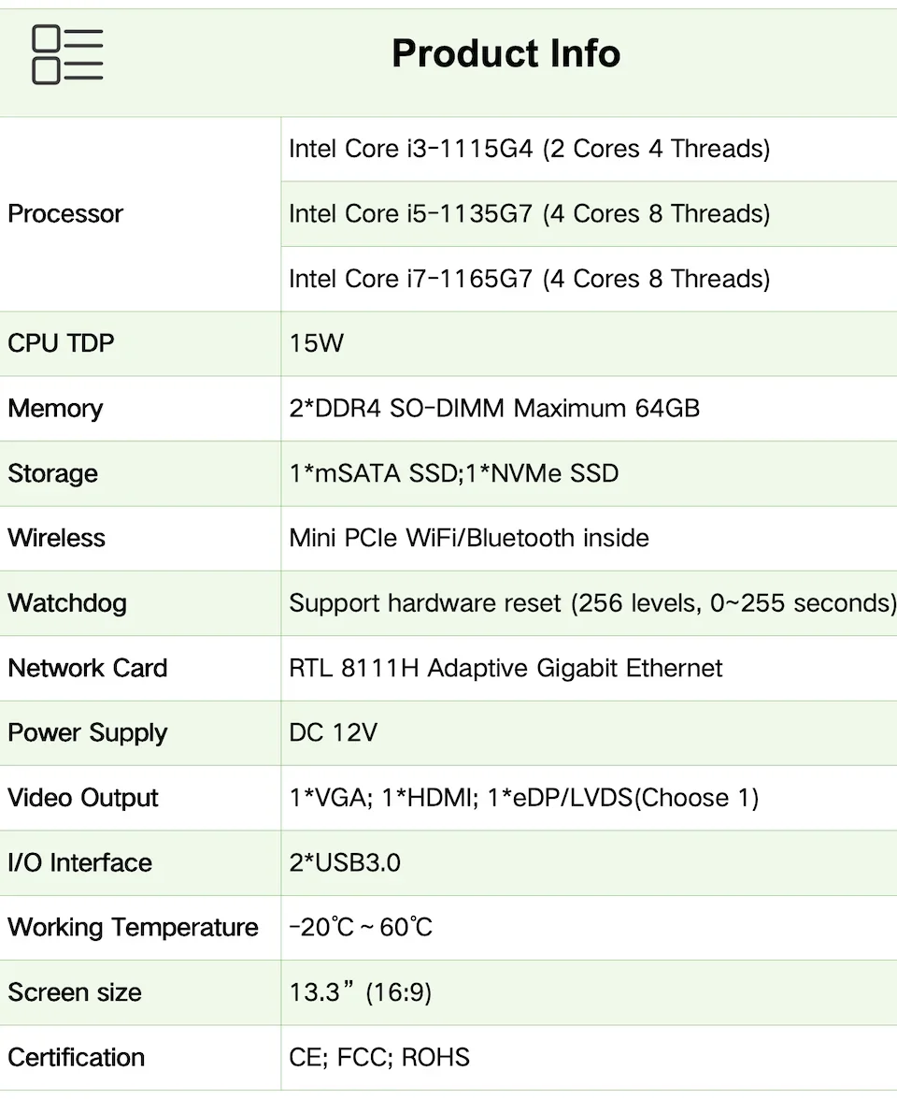Click the Product Info heading

pyautogui.click(x=505, y=53)
